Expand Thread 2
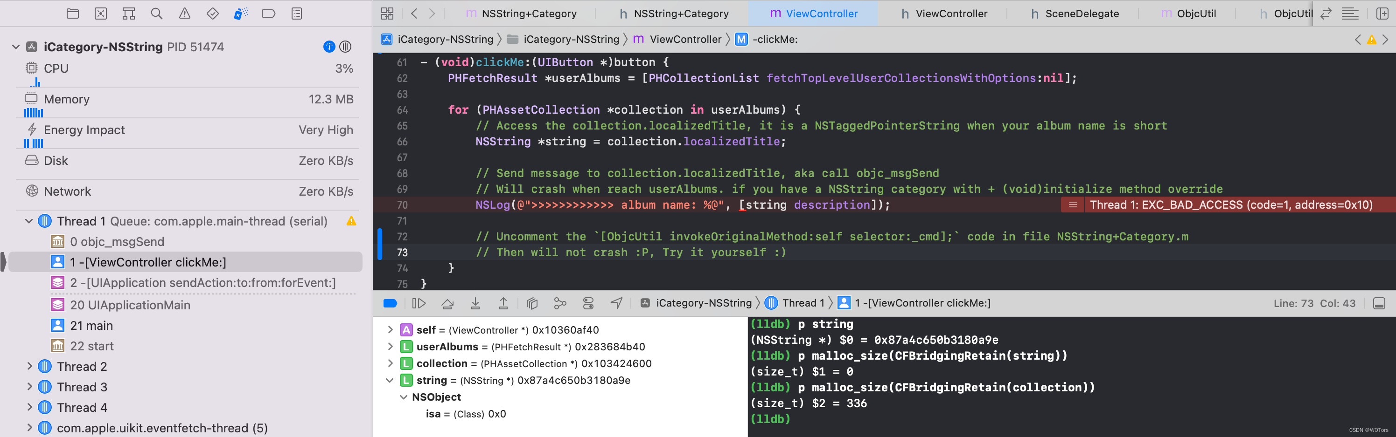1396x437 pixels. tap(29, 366)
